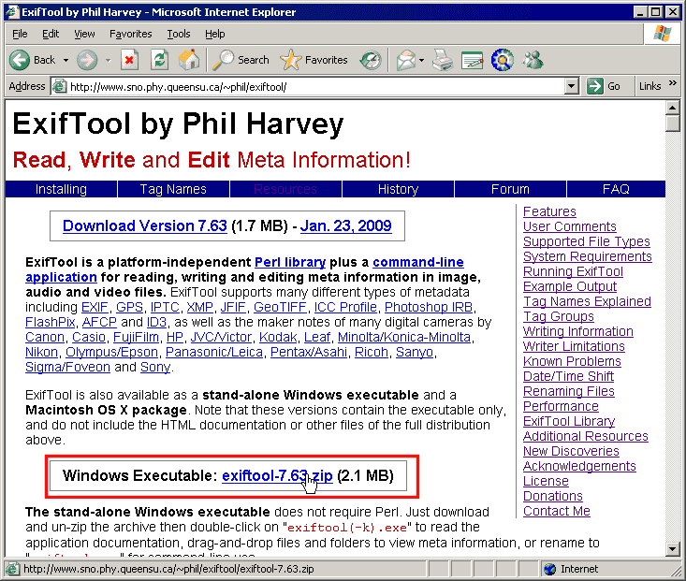The image size is (686, 581).
Task: Select the FAQ navigation tab
Action: [x=616, y=189]
